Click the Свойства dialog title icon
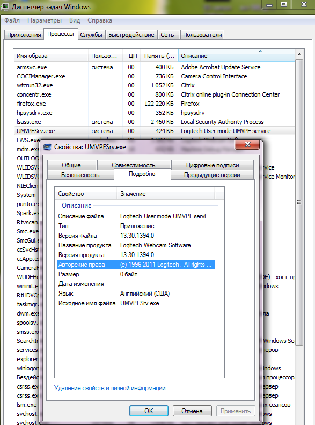This screenshot has height=425, width=315. tap(47, 147)
